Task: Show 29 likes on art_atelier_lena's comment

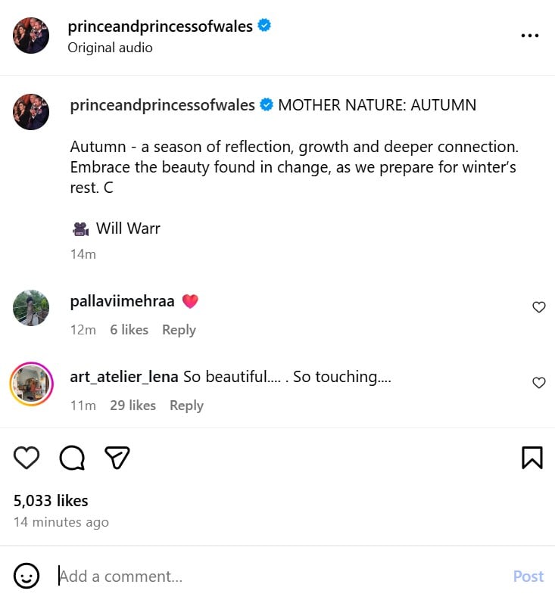Action: point(133,406)
